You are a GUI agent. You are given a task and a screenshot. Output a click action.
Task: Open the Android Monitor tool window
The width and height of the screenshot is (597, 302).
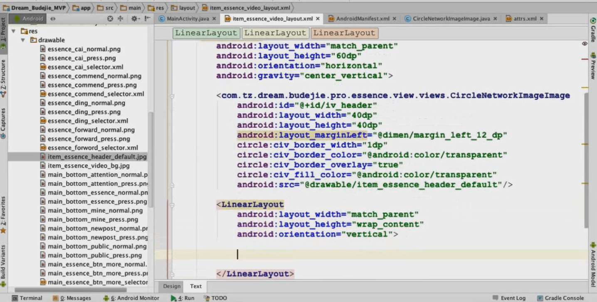(x=131, y=298)
